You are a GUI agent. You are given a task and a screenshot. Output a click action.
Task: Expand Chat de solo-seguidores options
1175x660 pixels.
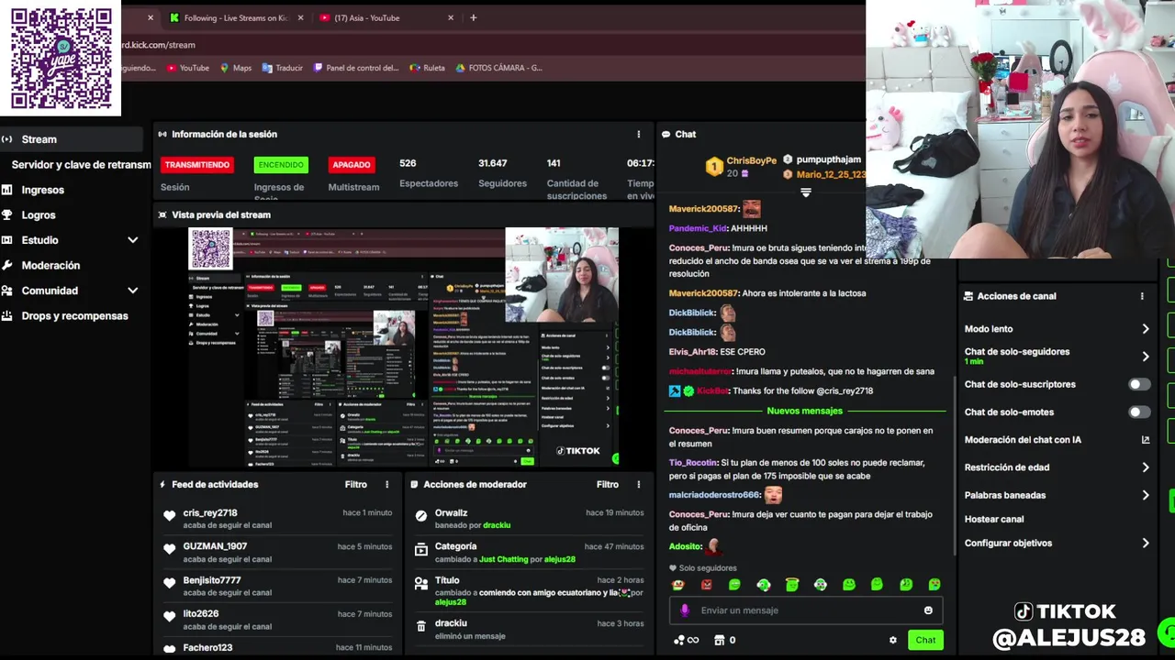[1146, 357]
